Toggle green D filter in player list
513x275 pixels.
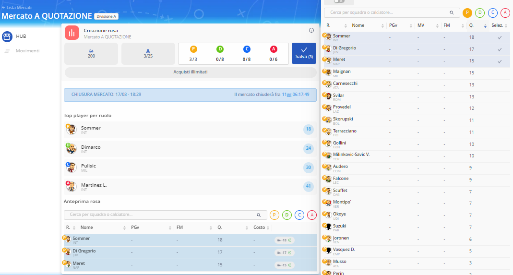tap(480, 13)
